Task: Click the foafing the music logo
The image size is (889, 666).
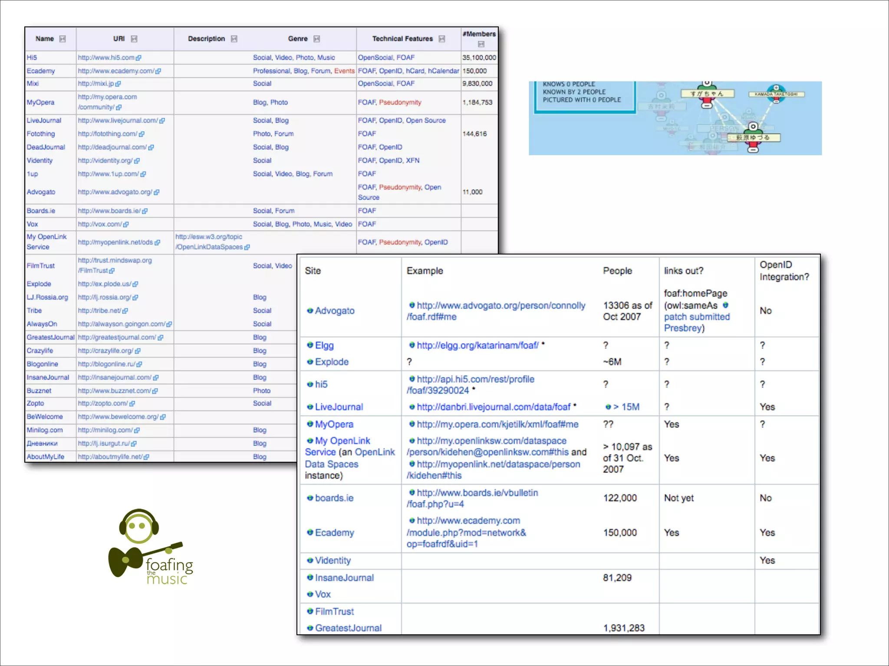Action: (x=151, y=547)
